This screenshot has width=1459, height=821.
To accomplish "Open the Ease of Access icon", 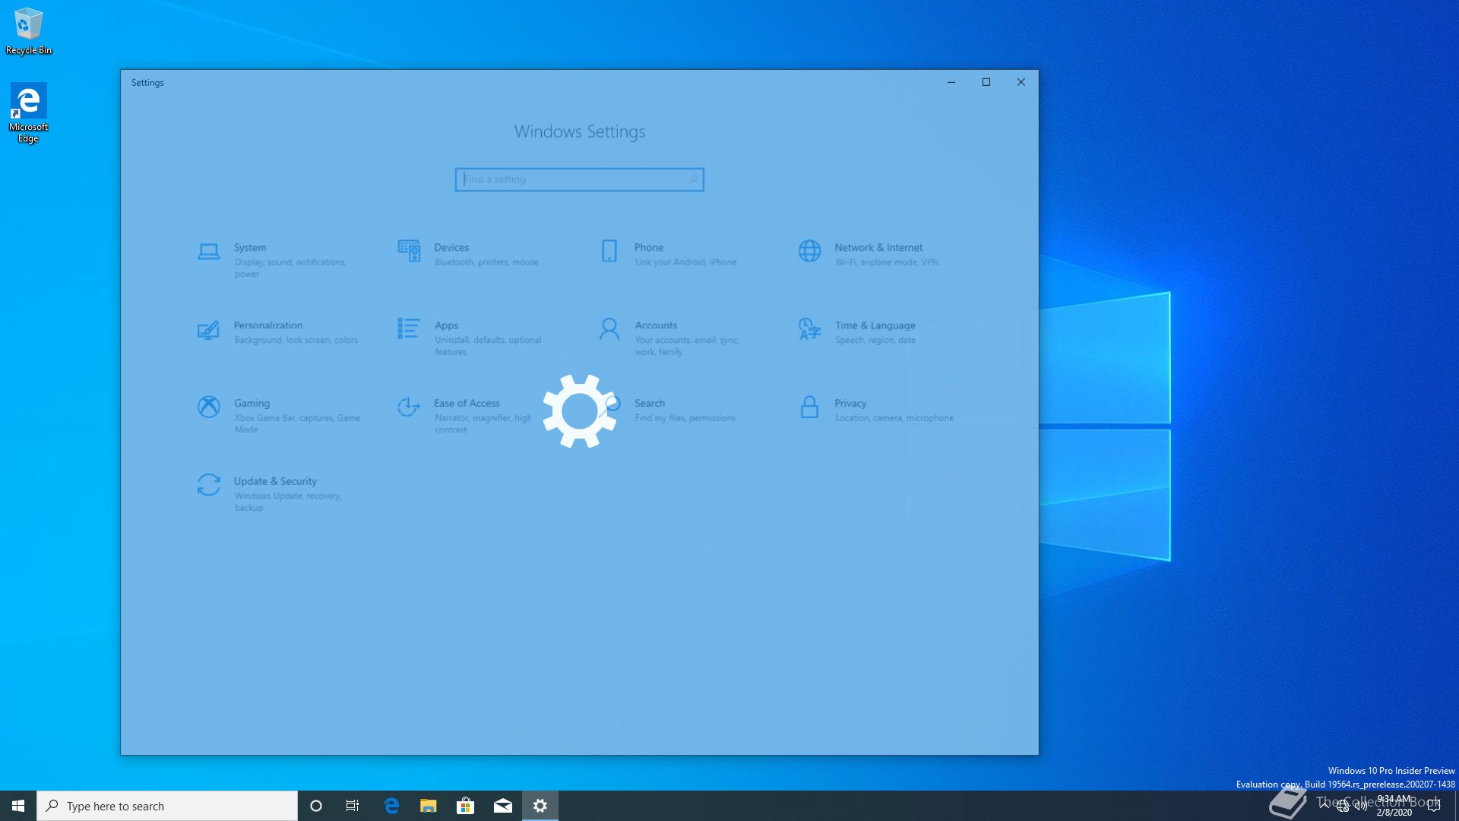I will pyautogui.click(x=409, y=407).
